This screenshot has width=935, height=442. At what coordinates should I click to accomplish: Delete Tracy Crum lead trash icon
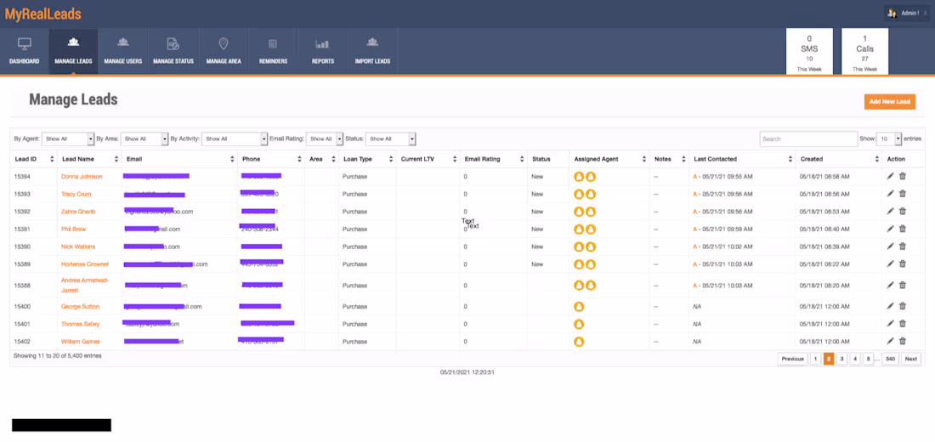[902, 194]
